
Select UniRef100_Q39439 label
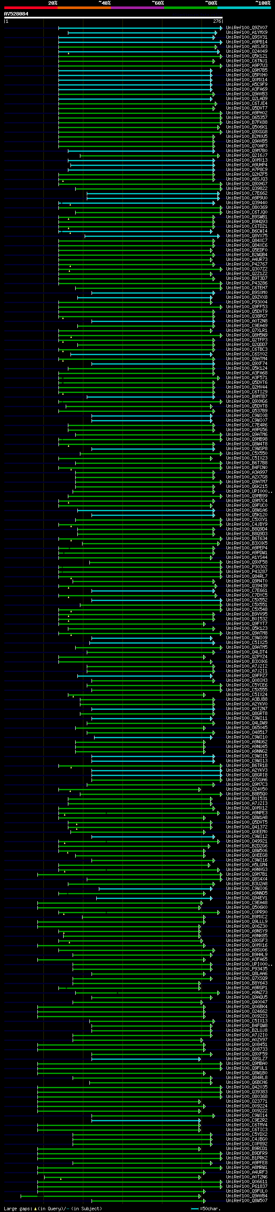coord(247,585)
